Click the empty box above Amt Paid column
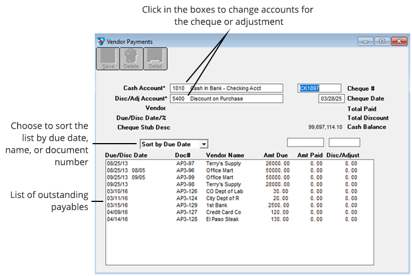The height and width of the screenshot is (276, 412). pos(305,143)
